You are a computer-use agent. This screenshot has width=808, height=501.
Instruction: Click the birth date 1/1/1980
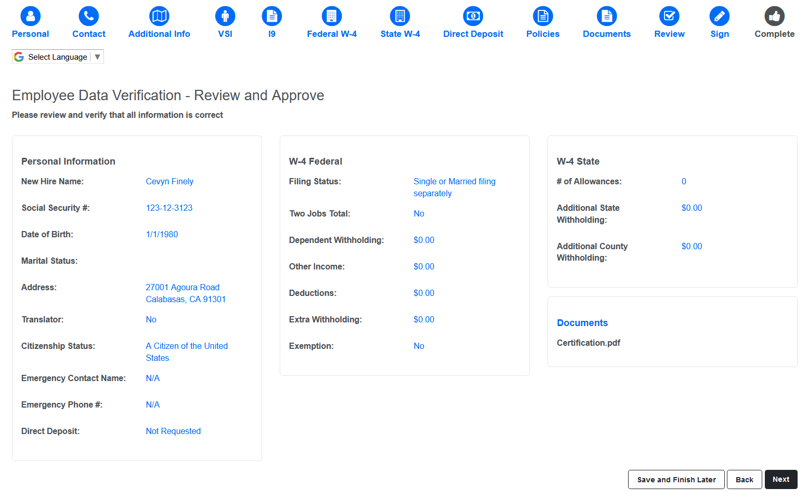162,234
